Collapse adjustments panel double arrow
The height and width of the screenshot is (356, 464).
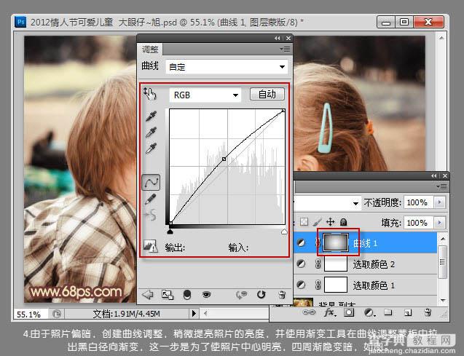pos(277,38)
